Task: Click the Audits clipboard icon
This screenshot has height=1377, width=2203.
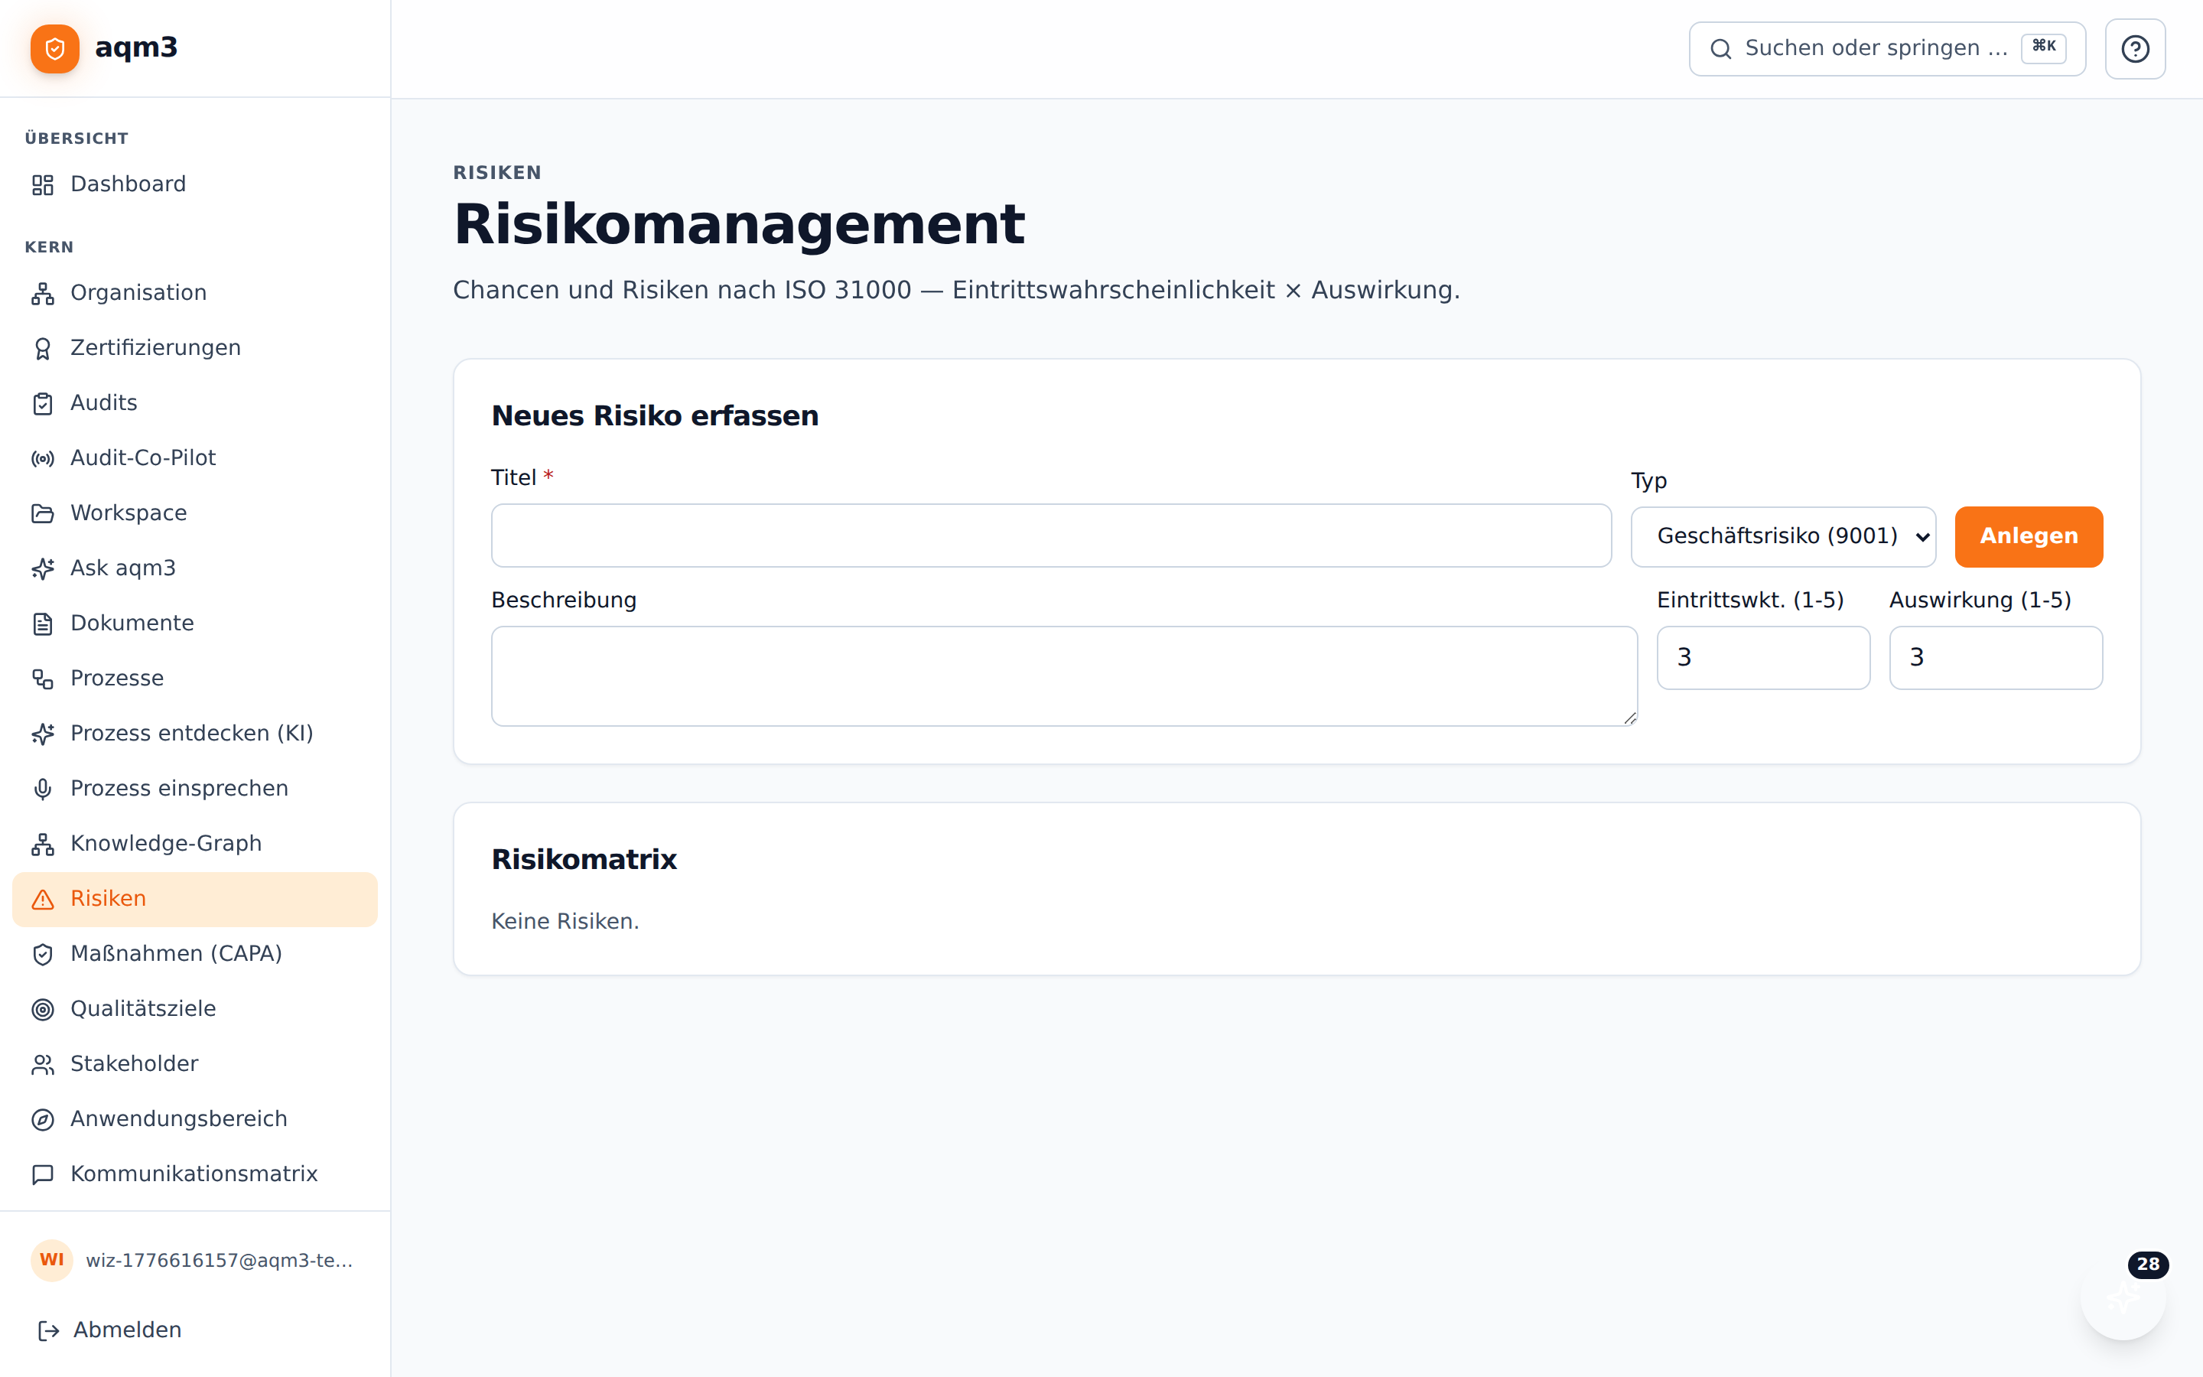Action: (43, 403)
